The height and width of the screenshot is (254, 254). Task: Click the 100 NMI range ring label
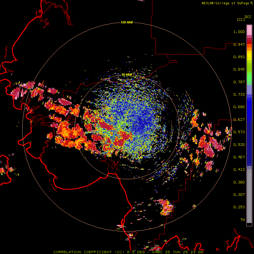click(127, 22)
